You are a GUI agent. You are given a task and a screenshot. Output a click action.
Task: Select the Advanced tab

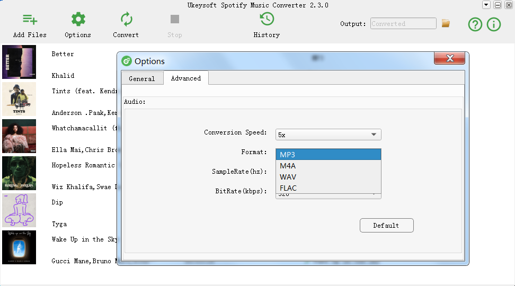coord(186,78)
